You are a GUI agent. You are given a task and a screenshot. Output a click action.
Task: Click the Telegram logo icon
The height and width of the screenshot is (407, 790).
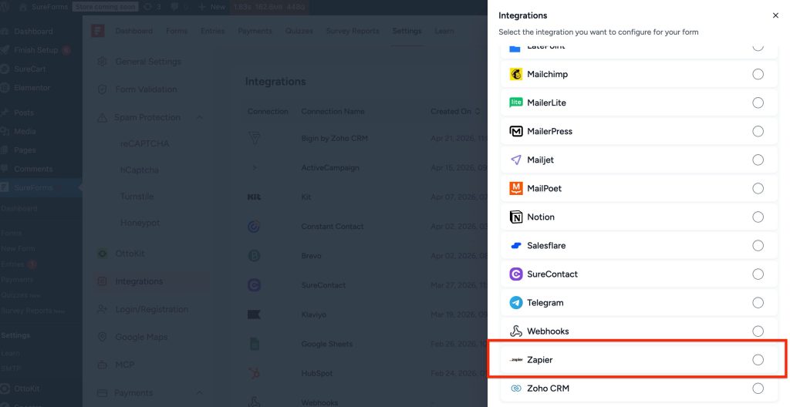coord(516,303)
